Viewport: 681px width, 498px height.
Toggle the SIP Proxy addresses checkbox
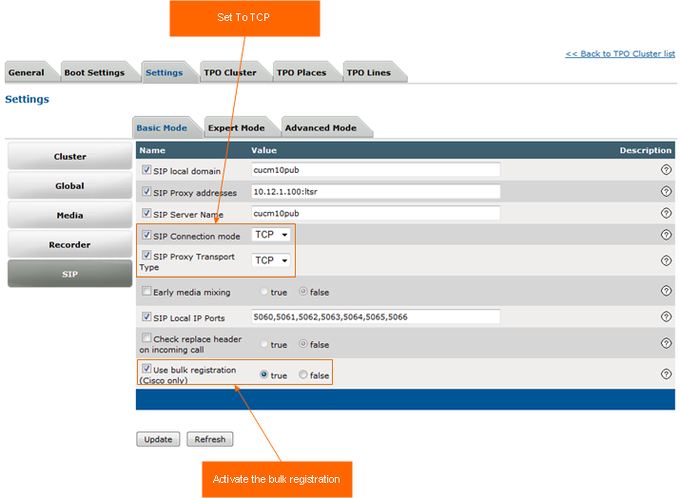point(146,191)
